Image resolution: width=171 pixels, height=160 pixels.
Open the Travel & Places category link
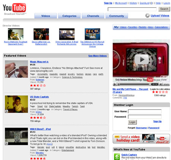point(70,109)
